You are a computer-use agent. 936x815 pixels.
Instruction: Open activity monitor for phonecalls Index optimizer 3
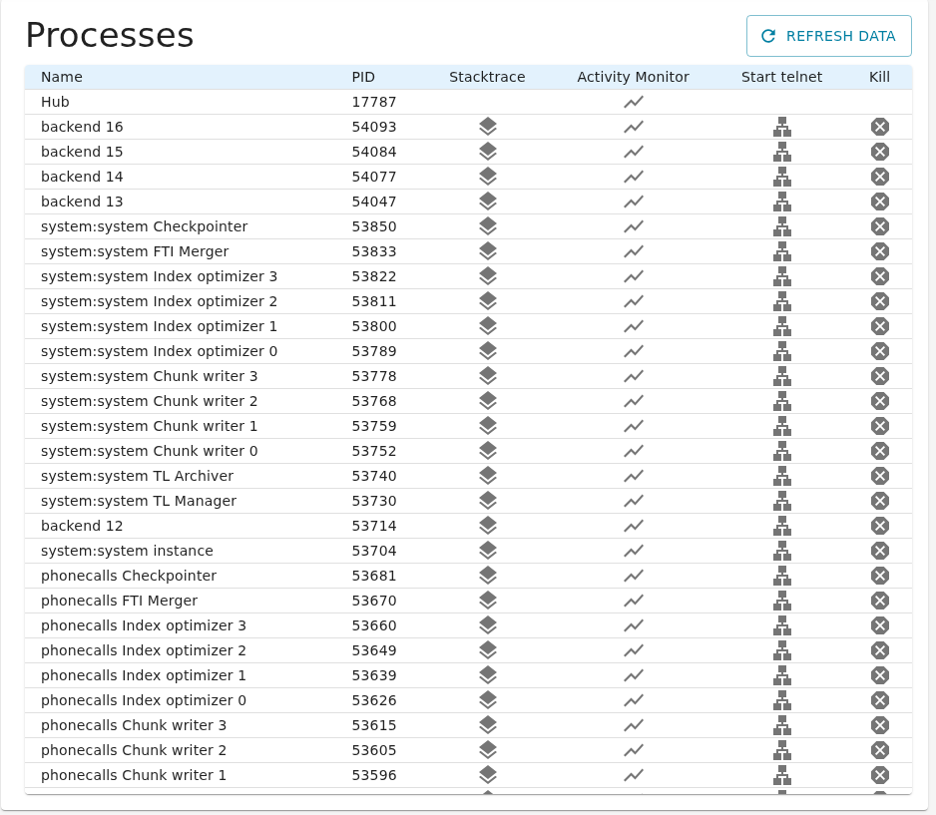(x=634, y=625)
